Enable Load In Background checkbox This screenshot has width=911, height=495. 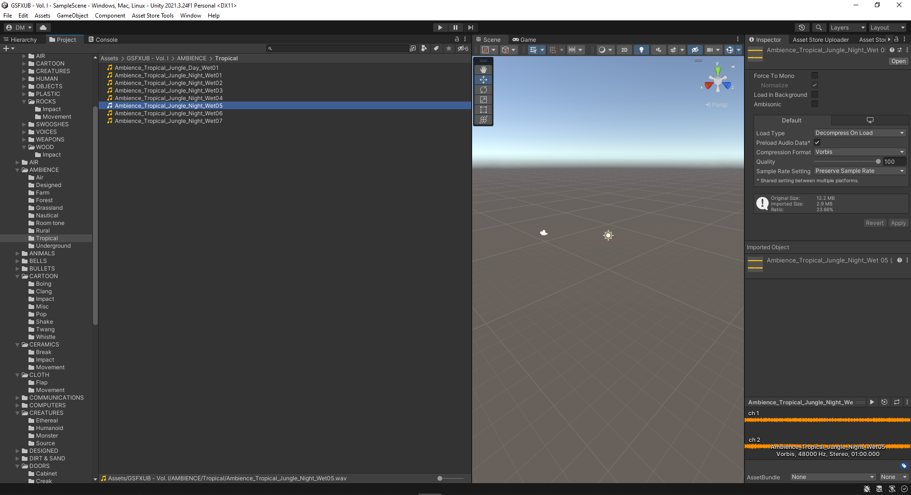(x=815, y=94)
